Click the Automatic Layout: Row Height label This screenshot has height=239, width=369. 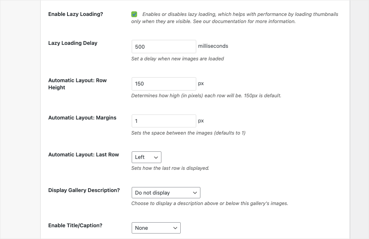coord(78,84)
